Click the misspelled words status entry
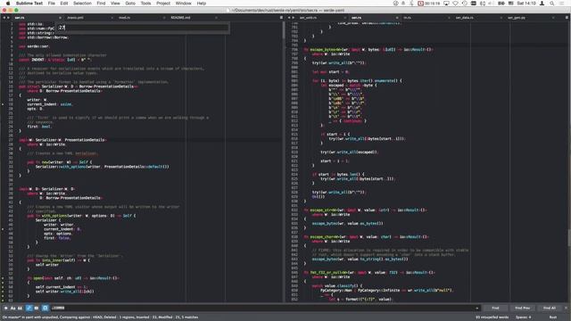This screenshot has height=321, width=571. pos(492,317)
